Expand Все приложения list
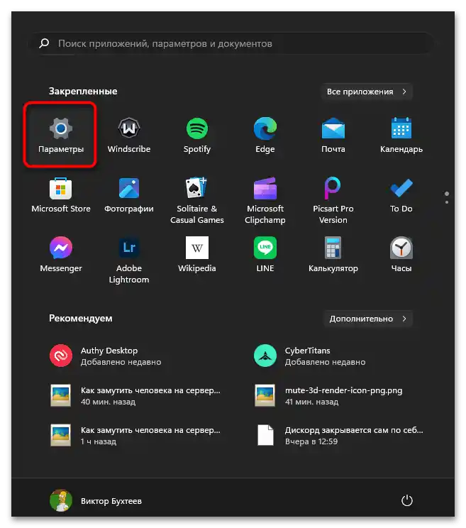466x528 pixels. [x=367, y=92]
